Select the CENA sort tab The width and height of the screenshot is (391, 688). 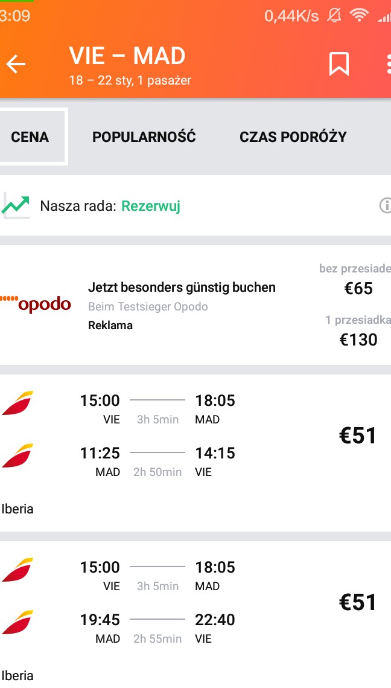click(x=30, y=137)
